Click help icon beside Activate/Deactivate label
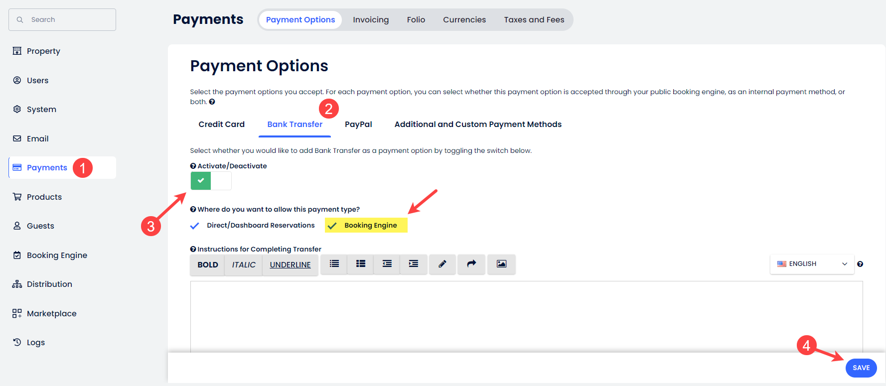This screenshot has height=386, width=886. [x=193, y=166]
